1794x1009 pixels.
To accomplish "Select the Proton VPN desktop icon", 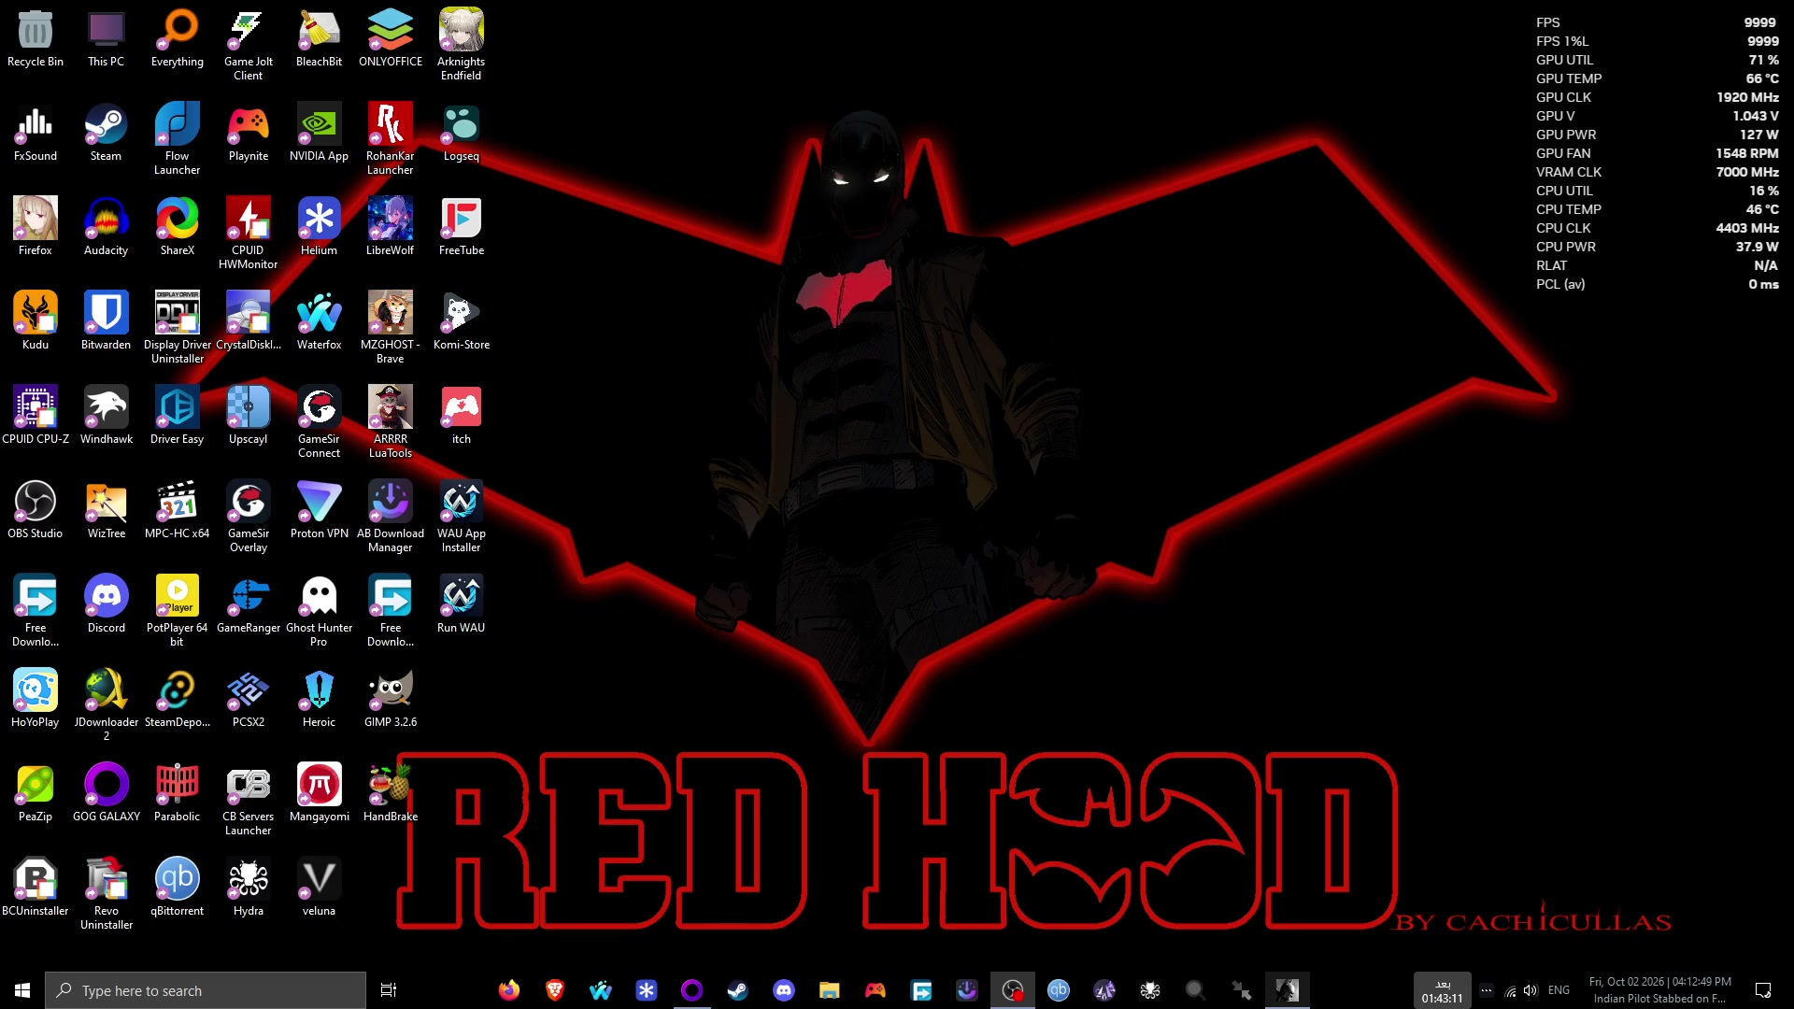I will click(x=319, y=510).
